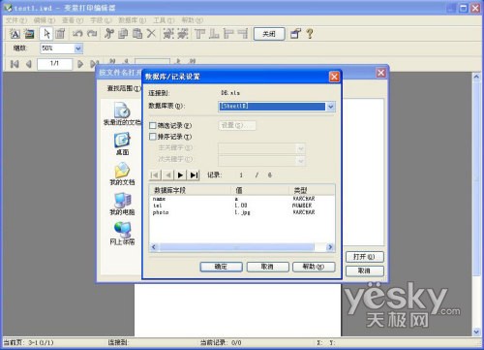This screenshot has height=350, width=484.
Task: Open the 查看 menu
Action: click(73, 20)
